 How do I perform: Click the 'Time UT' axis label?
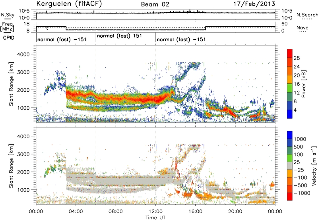point(155,218)
